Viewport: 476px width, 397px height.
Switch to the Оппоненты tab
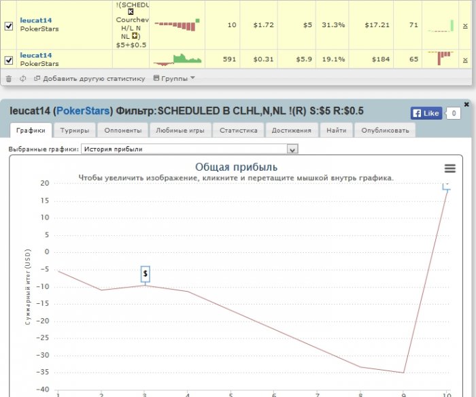123,131
